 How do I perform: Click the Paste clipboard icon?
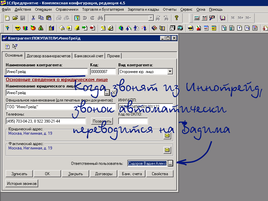click(x=49, y=18)
